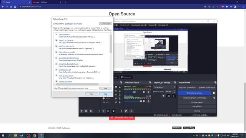
Task: Uncheck the FGFX by AlexTuduran package
Action: [57, 76]
